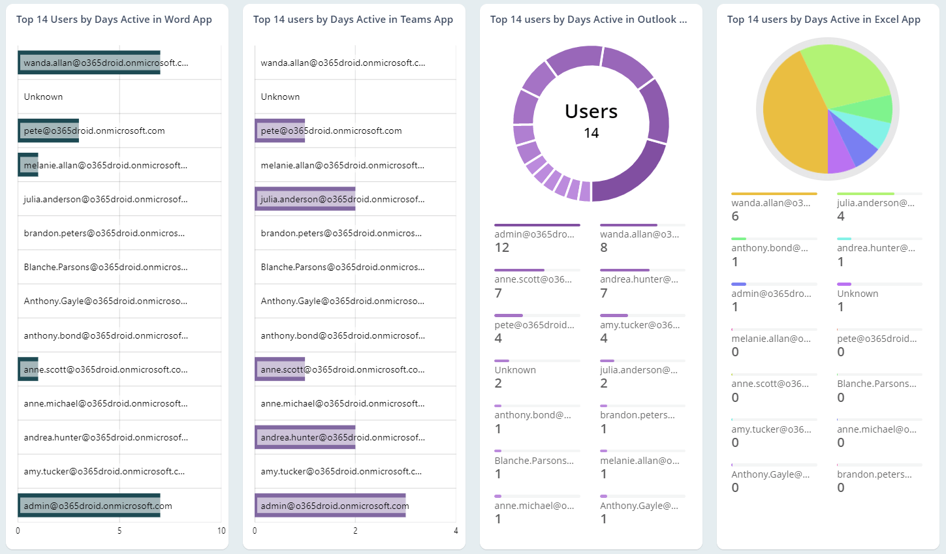The image size is (946, 554).
Task: Click the Unknown legend entry in Excel chart
Action: 857,294
